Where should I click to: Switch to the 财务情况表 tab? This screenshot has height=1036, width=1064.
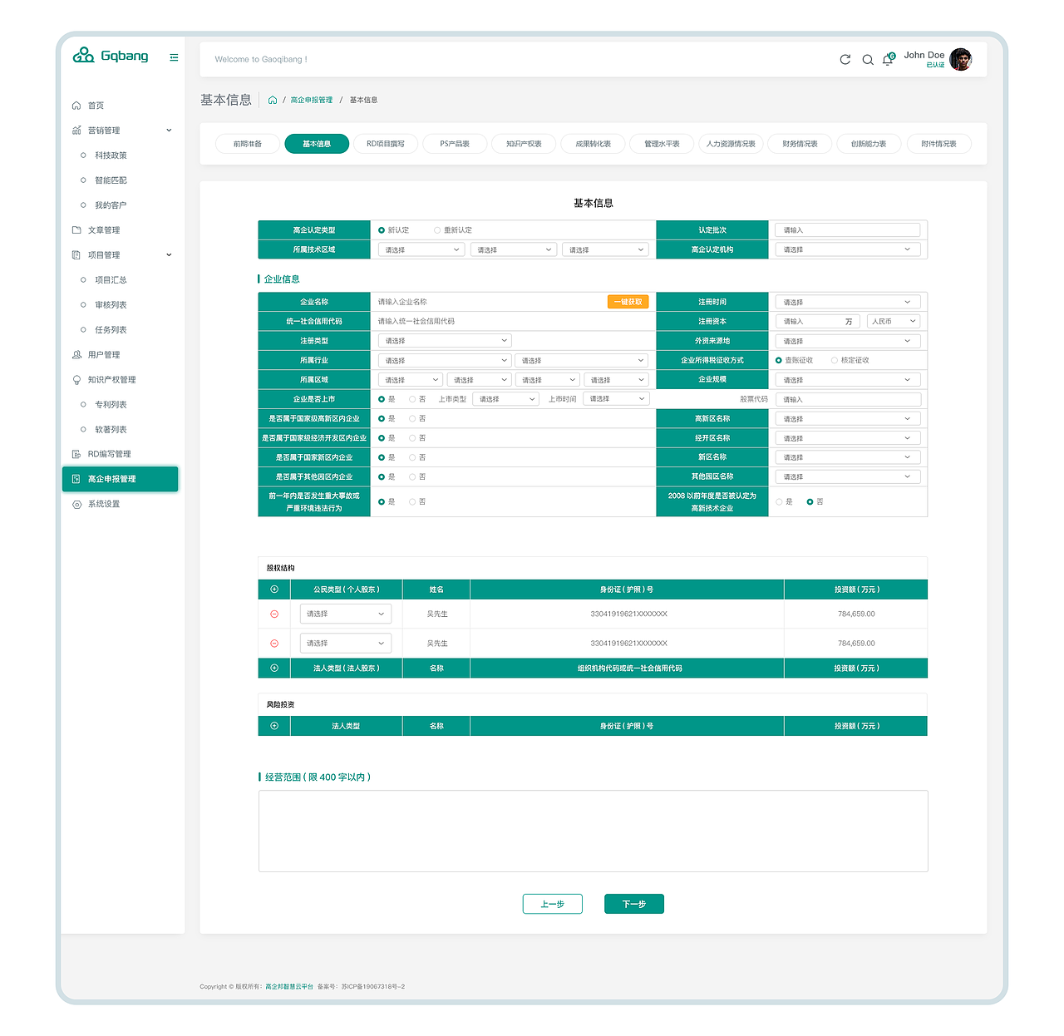(800, 144)
